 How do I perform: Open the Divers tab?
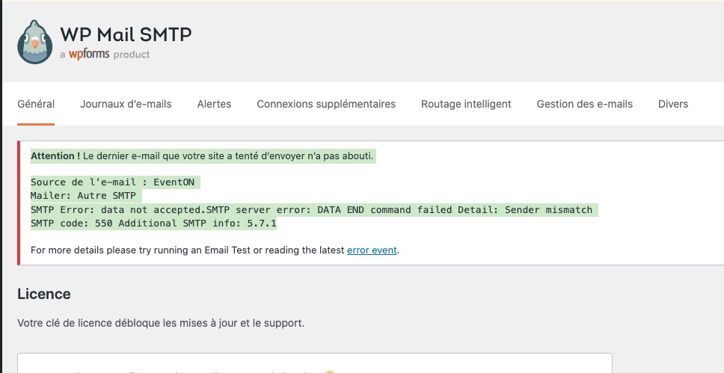[673, 104]
